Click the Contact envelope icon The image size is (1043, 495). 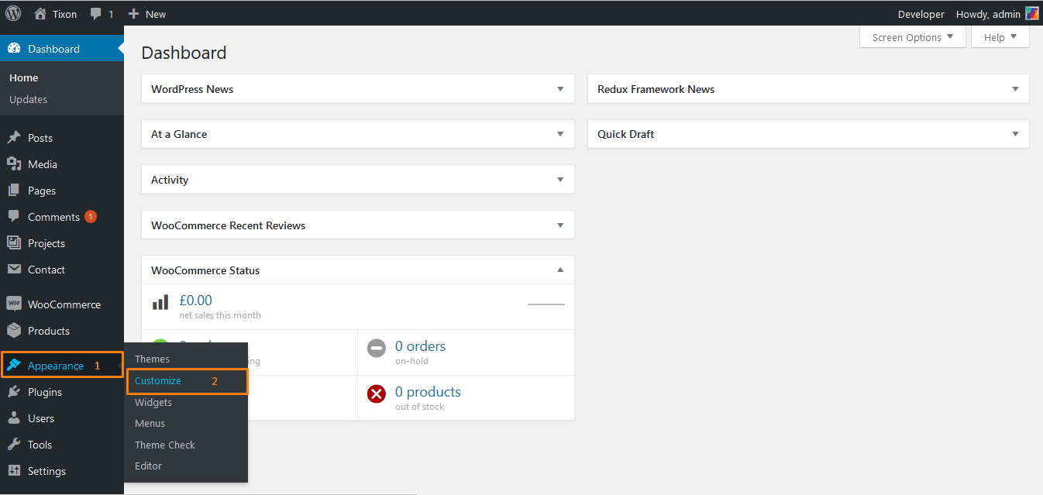[x=14, y=269]
